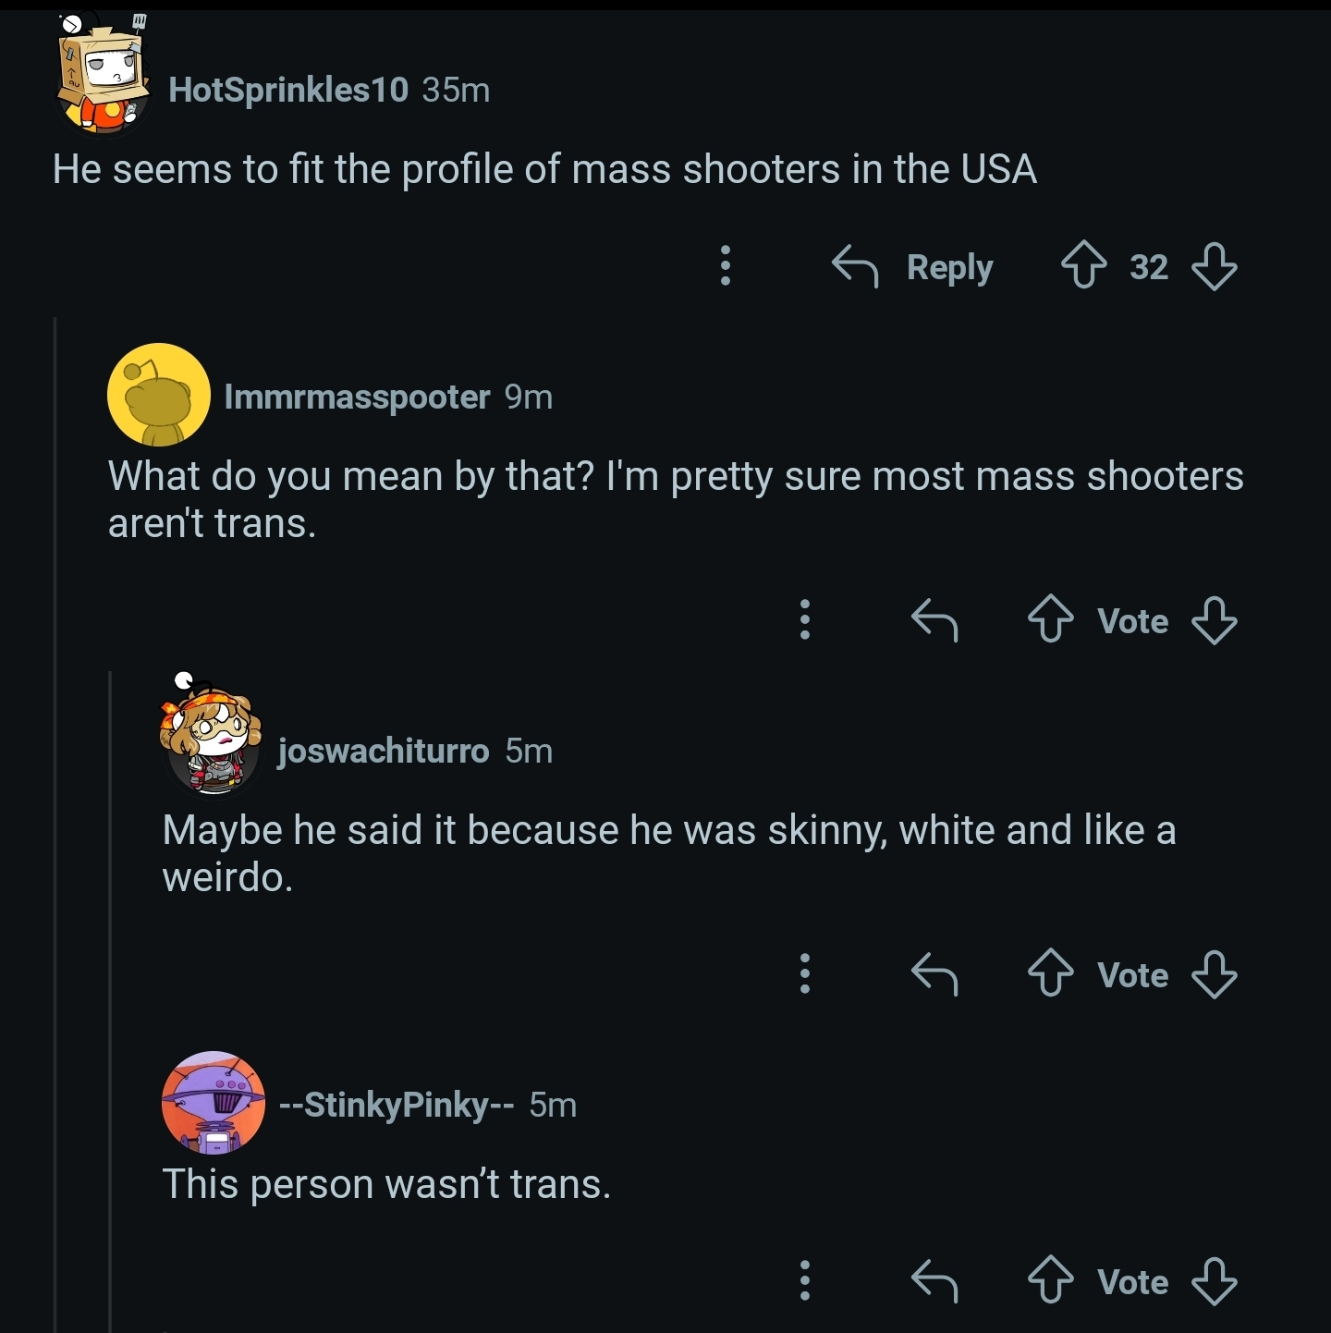This screenshot has width=1331, height=1333.
Task: Reply to joswachiturro using arrow icon
Action: pyautogui.click(x=934, y=973)
